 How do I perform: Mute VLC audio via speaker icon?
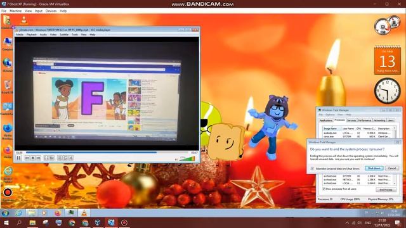pos(176,159)
